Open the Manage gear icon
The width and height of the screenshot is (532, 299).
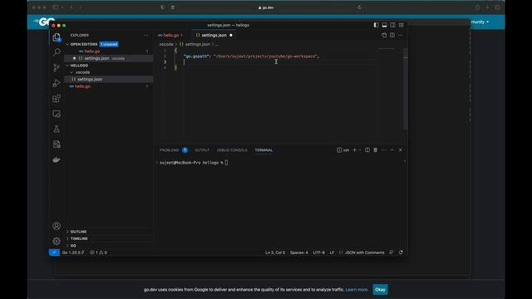coord(57,241)
